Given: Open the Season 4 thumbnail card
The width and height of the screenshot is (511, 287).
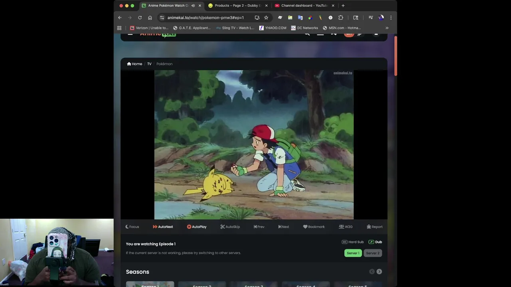Looking at the screenshot, I should (306, 284).
